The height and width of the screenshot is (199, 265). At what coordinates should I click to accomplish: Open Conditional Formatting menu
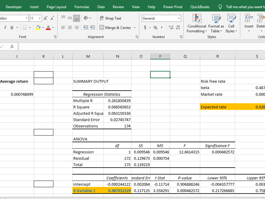(x=197, y=24)
